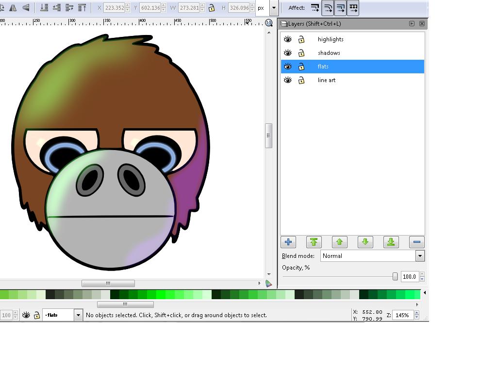
Task: Open the Blend mode dropdown
Action: pos(420,256)
